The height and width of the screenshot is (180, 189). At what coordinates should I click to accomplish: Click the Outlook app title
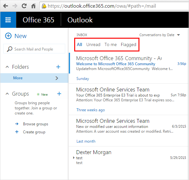pos(80,20)
